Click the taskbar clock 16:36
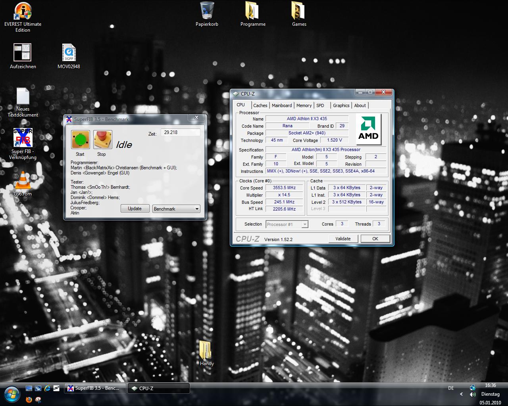 coord(491,385)
